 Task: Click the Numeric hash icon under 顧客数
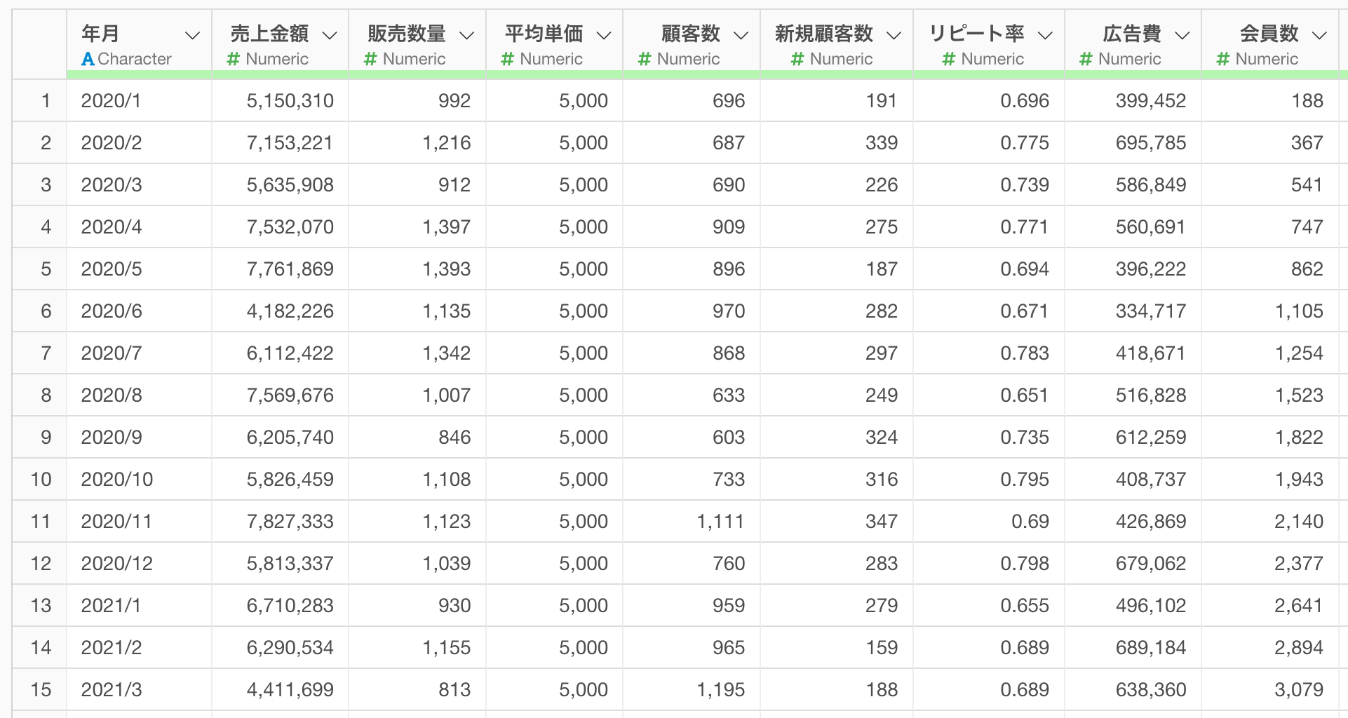click(645, 59)
